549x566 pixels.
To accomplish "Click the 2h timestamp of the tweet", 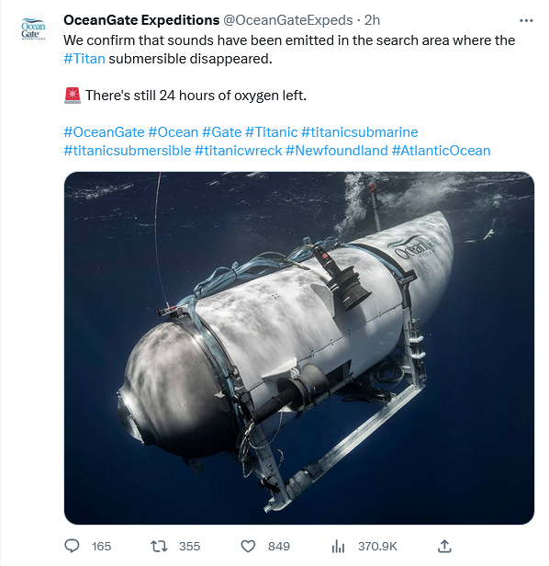I will point(372,20).
